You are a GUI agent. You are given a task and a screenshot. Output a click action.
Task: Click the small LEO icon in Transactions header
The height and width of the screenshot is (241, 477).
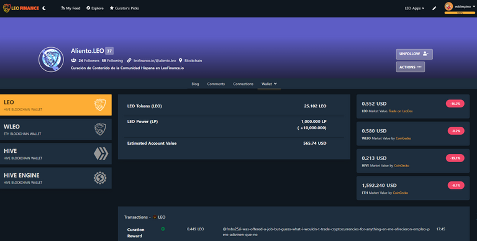tap(155, 217)
